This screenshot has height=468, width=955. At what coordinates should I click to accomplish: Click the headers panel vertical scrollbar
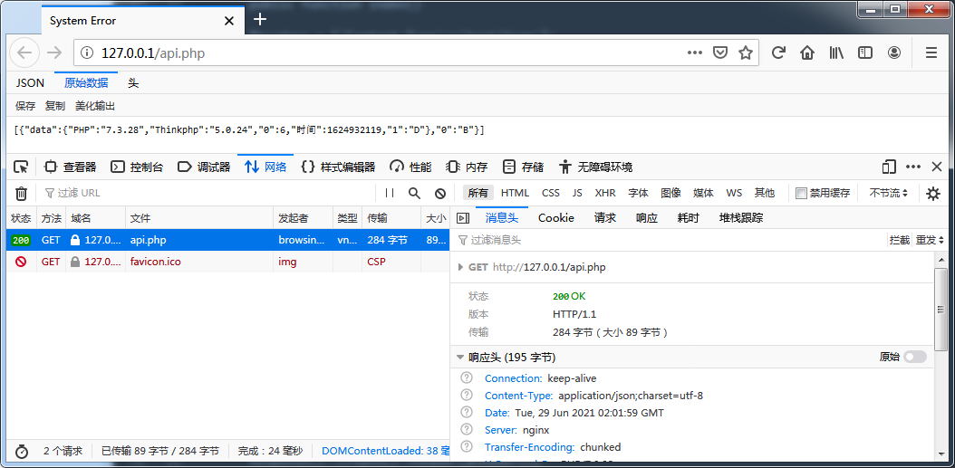pyautogui.click(x=941, y=310)
